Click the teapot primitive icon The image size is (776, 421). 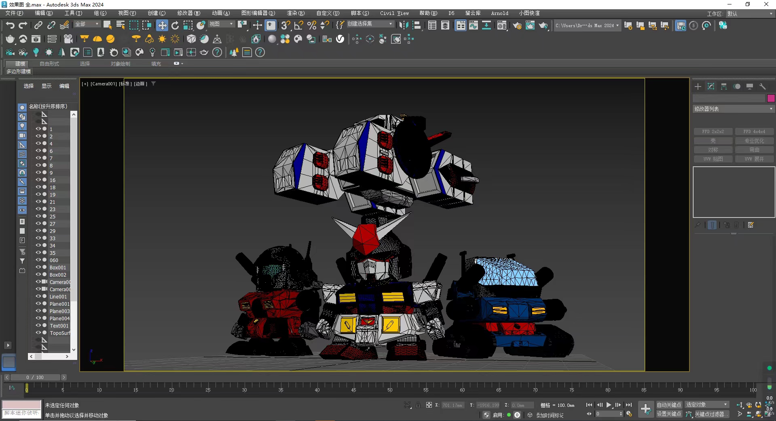coord(10,39)
